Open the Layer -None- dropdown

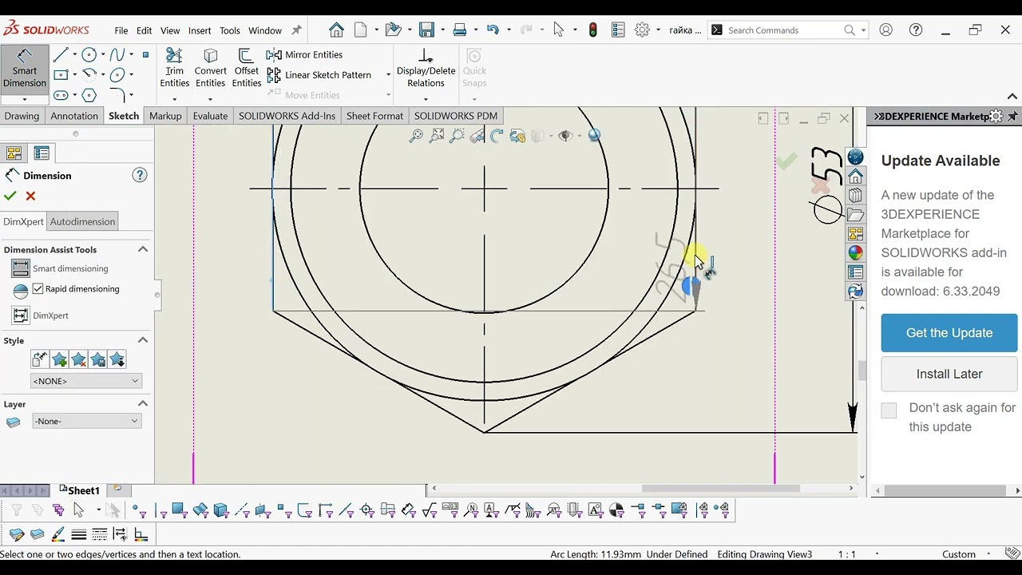pos(86,421)
